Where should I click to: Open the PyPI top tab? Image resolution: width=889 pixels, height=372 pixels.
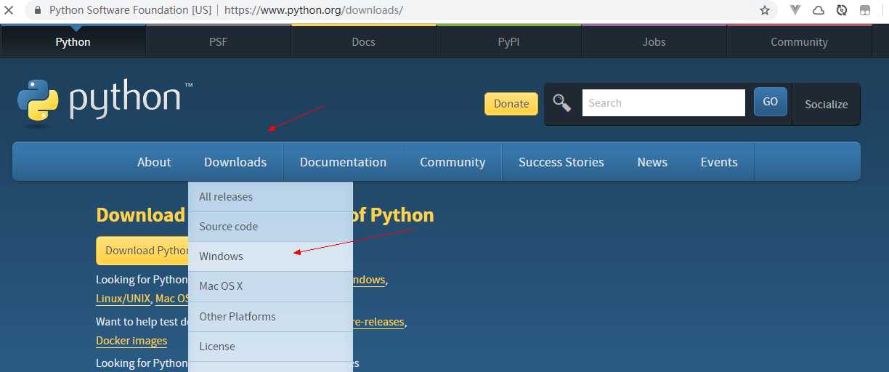pos(508,41)
